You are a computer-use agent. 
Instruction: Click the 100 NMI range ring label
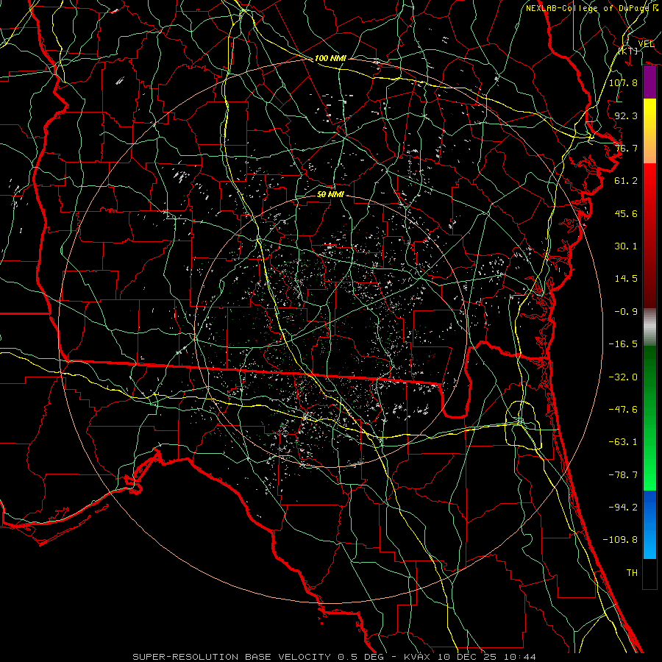(x=330, y=58)
